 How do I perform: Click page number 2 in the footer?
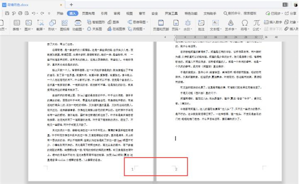176,169
